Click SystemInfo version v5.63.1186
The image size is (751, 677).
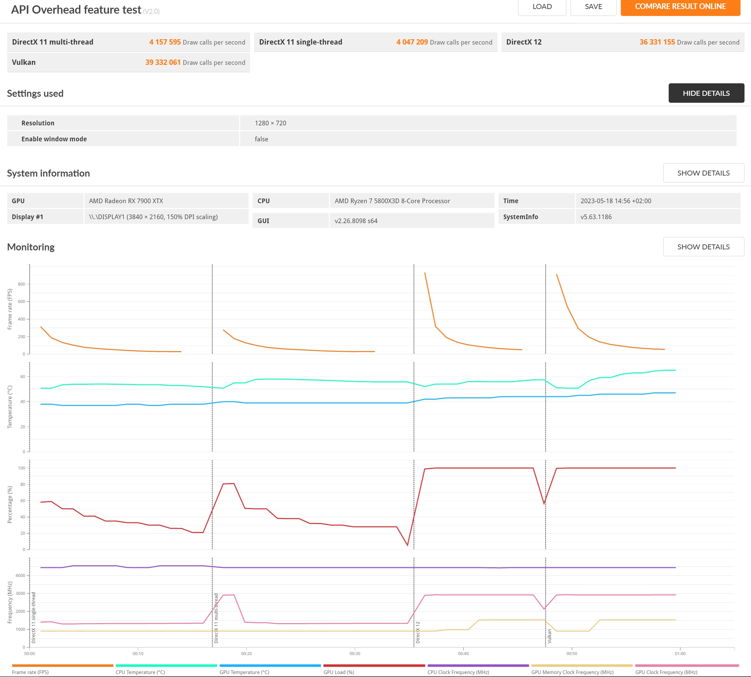[x=596, y=217]
